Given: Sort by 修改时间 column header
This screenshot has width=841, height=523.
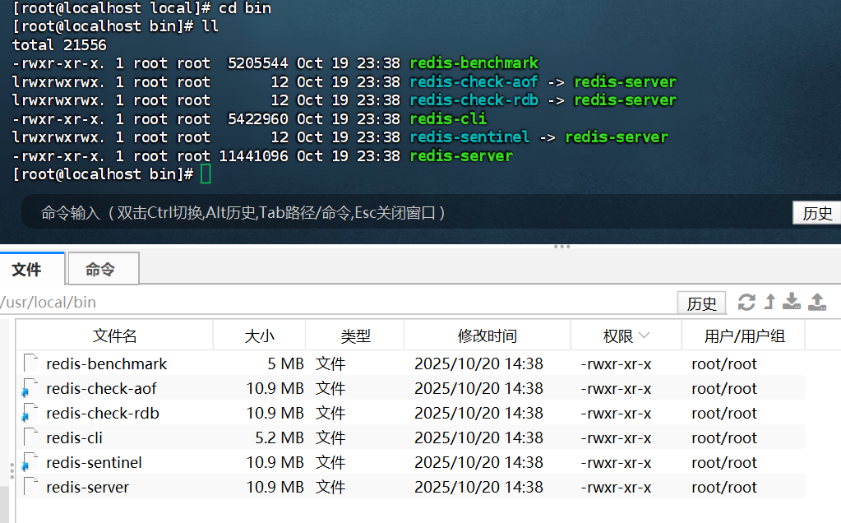Looking at the screenshot, I should 487,336.
